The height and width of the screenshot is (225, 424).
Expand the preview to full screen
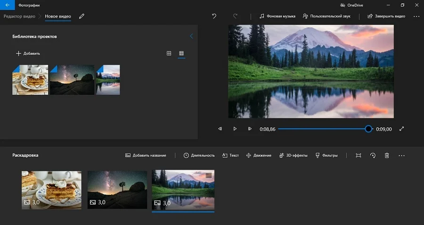click(401, 129)
